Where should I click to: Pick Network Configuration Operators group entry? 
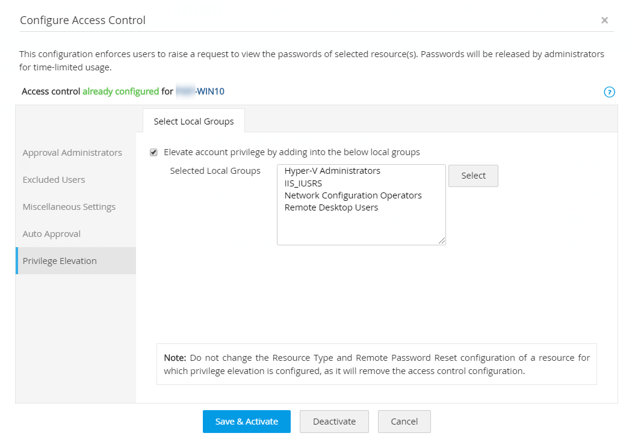353,195
